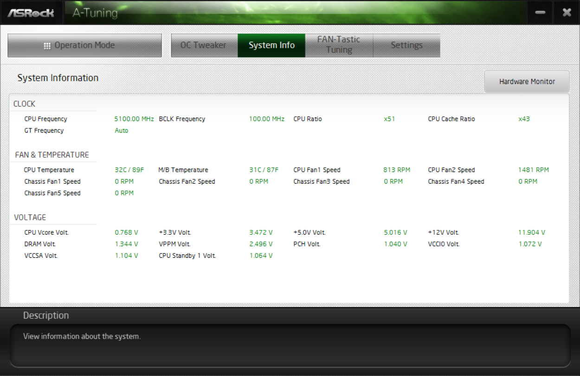The height and width of the screenshot is (376, 580).
Task: Click the CPU Frequency value 5100.00 MHz
Action: (x=134, y=119)
